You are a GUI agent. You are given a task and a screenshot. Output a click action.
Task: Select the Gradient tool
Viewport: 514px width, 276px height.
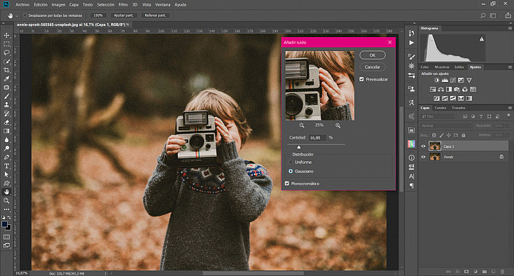(6, 131)
